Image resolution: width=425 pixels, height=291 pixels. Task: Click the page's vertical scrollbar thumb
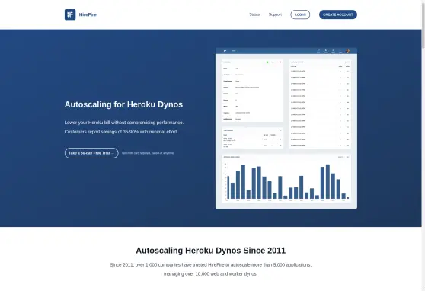[x=423, y=24]
